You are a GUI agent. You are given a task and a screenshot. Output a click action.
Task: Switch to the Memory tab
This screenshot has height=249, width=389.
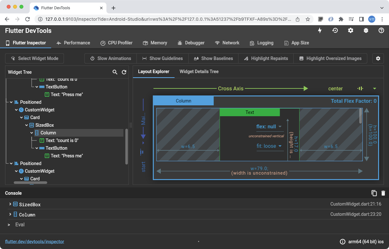click(155, 43)
